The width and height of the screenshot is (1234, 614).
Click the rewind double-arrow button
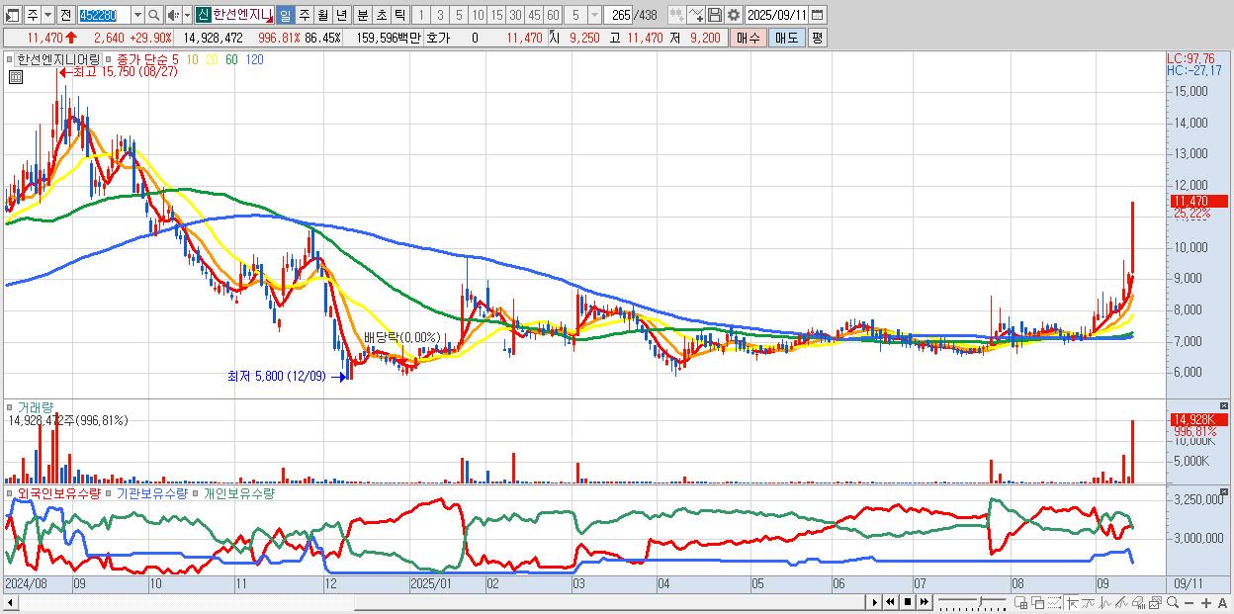pyautogui.click(x=890, y=602)
